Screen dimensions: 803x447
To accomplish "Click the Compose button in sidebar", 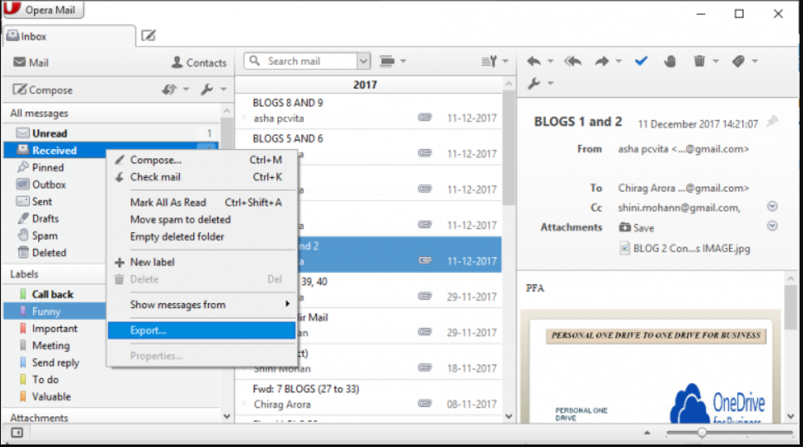I will coord(43,90).
